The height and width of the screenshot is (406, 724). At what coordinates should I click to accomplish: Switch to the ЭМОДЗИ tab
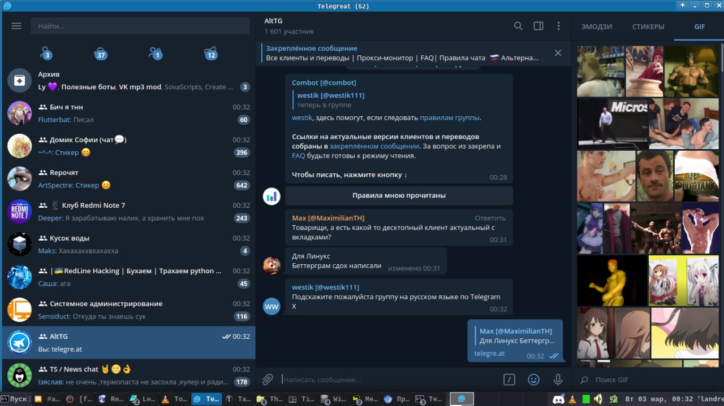click(596, 27)
